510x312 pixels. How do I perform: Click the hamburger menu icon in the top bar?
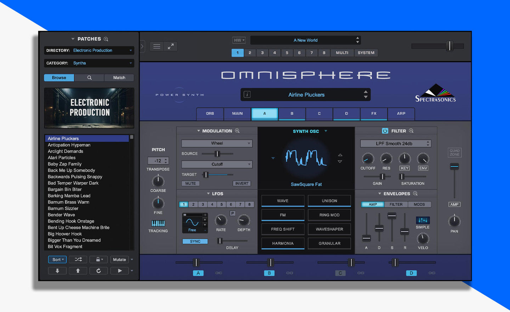point(157,46)
